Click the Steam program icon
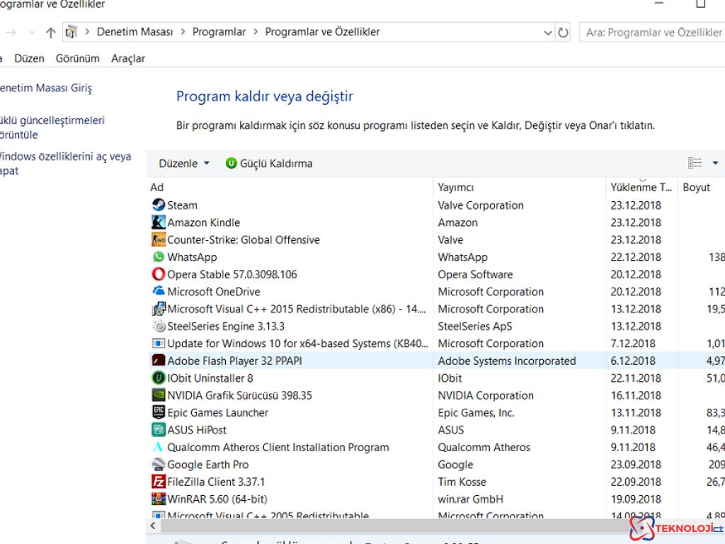 tap(159, 205)
